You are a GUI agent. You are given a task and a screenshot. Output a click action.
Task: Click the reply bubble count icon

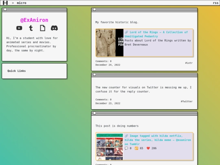pyautogui.click(x=126, y=148)
